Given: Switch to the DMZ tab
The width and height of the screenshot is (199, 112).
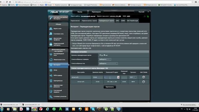Looking at the screenshot, I should 118,21.
